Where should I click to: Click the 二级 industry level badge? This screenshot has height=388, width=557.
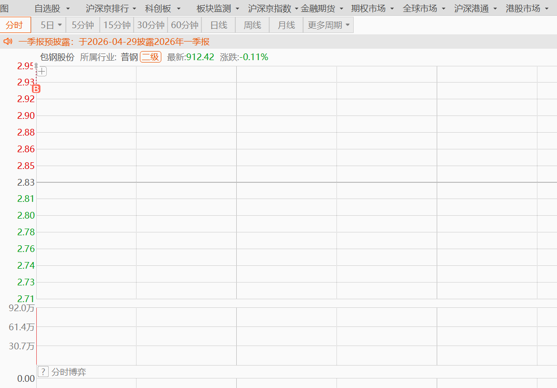151,57
